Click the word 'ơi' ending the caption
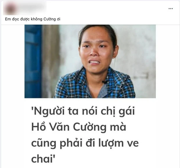Screen dimensions: 180x168 (58, 19)
